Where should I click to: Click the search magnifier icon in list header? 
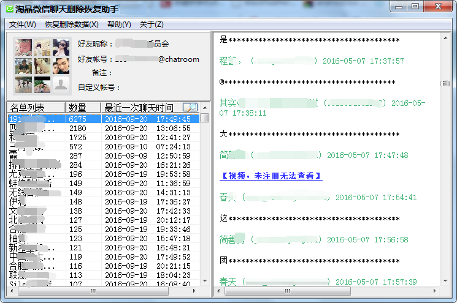pos(190,107)
